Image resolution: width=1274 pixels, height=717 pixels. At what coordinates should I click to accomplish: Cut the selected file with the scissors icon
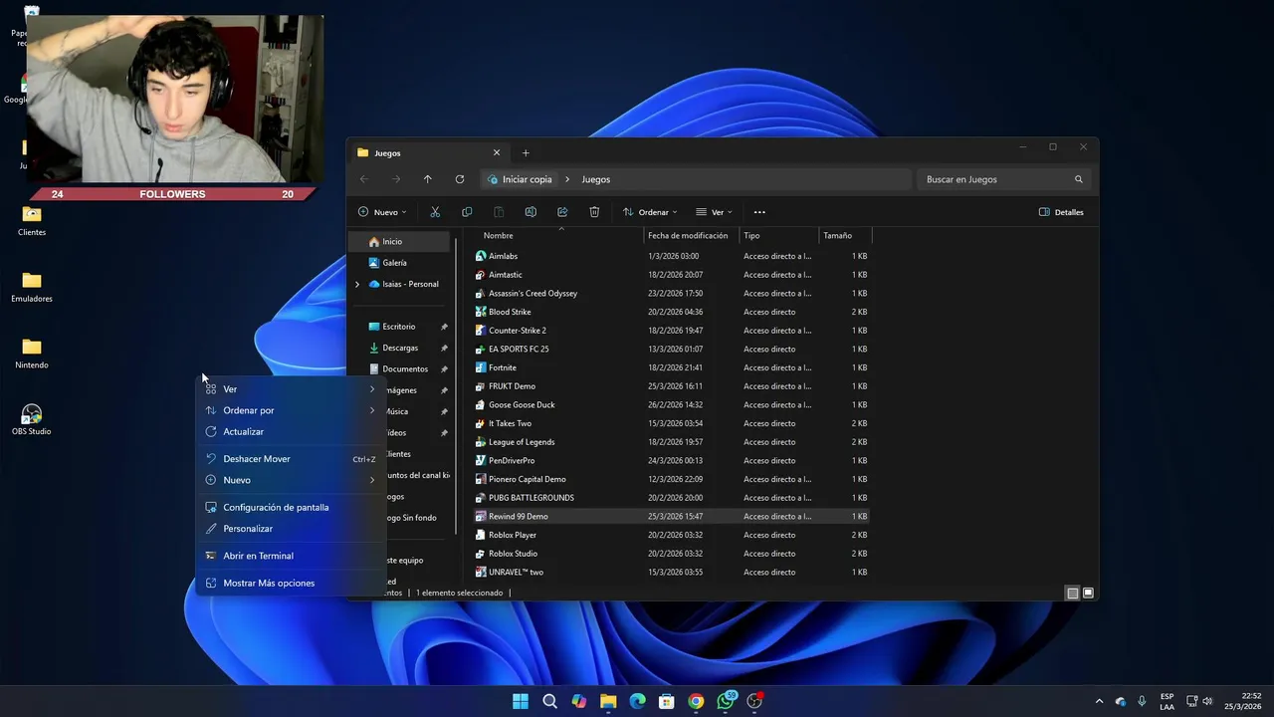(x=435, y=212)
